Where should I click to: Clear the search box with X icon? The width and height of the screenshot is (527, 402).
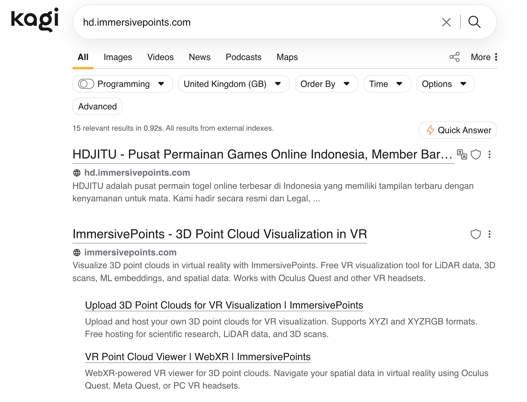[446, 22]
